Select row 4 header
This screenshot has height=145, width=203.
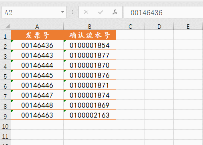tap(5, 65)
